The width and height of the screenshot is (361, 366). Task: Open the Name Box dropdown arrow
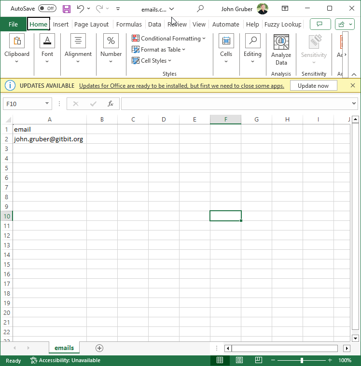47,103
